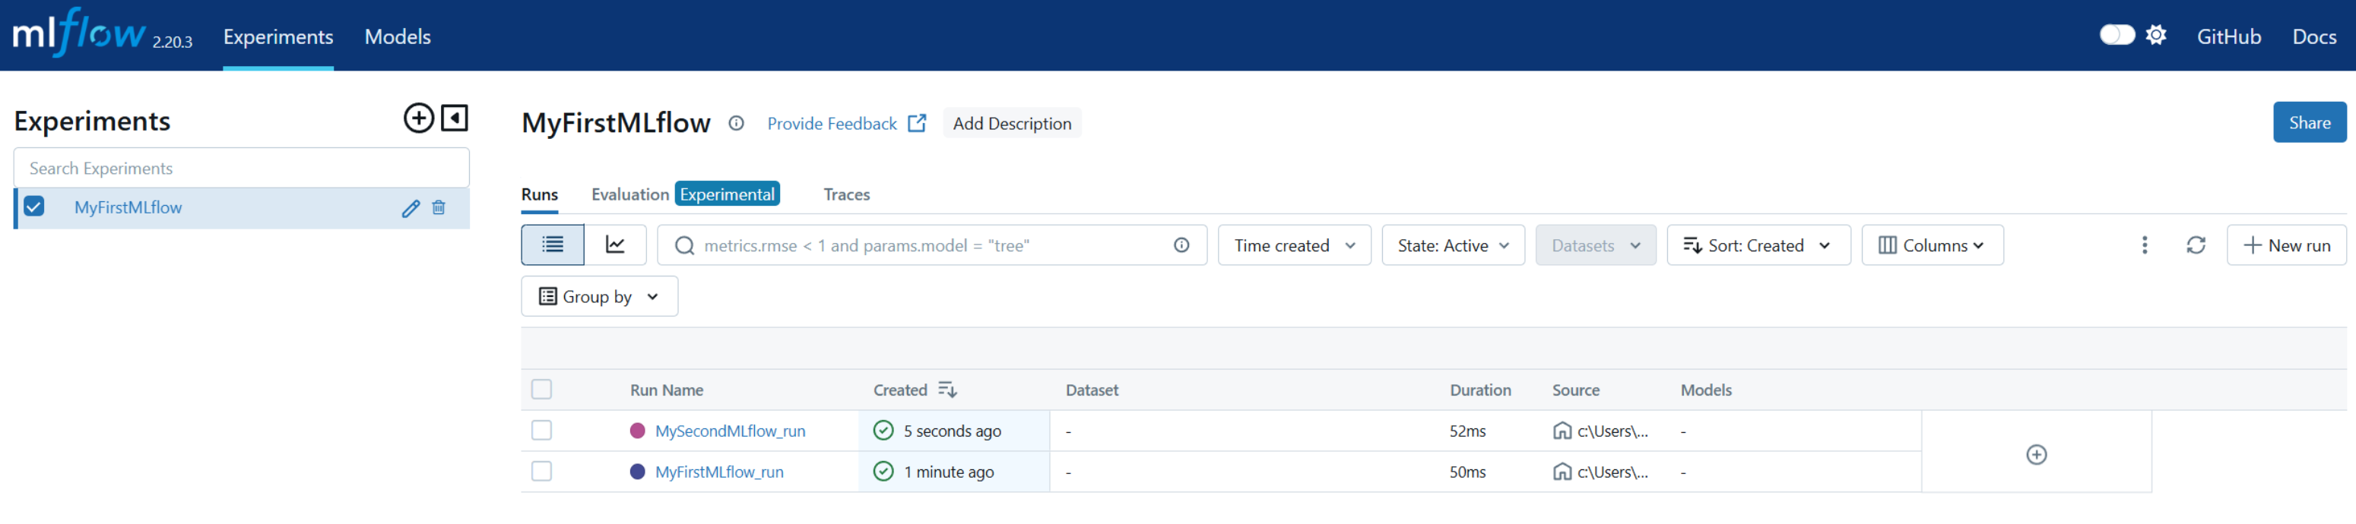Click the 52ms duration value

pyautogui.click(x=1467, y=431)
